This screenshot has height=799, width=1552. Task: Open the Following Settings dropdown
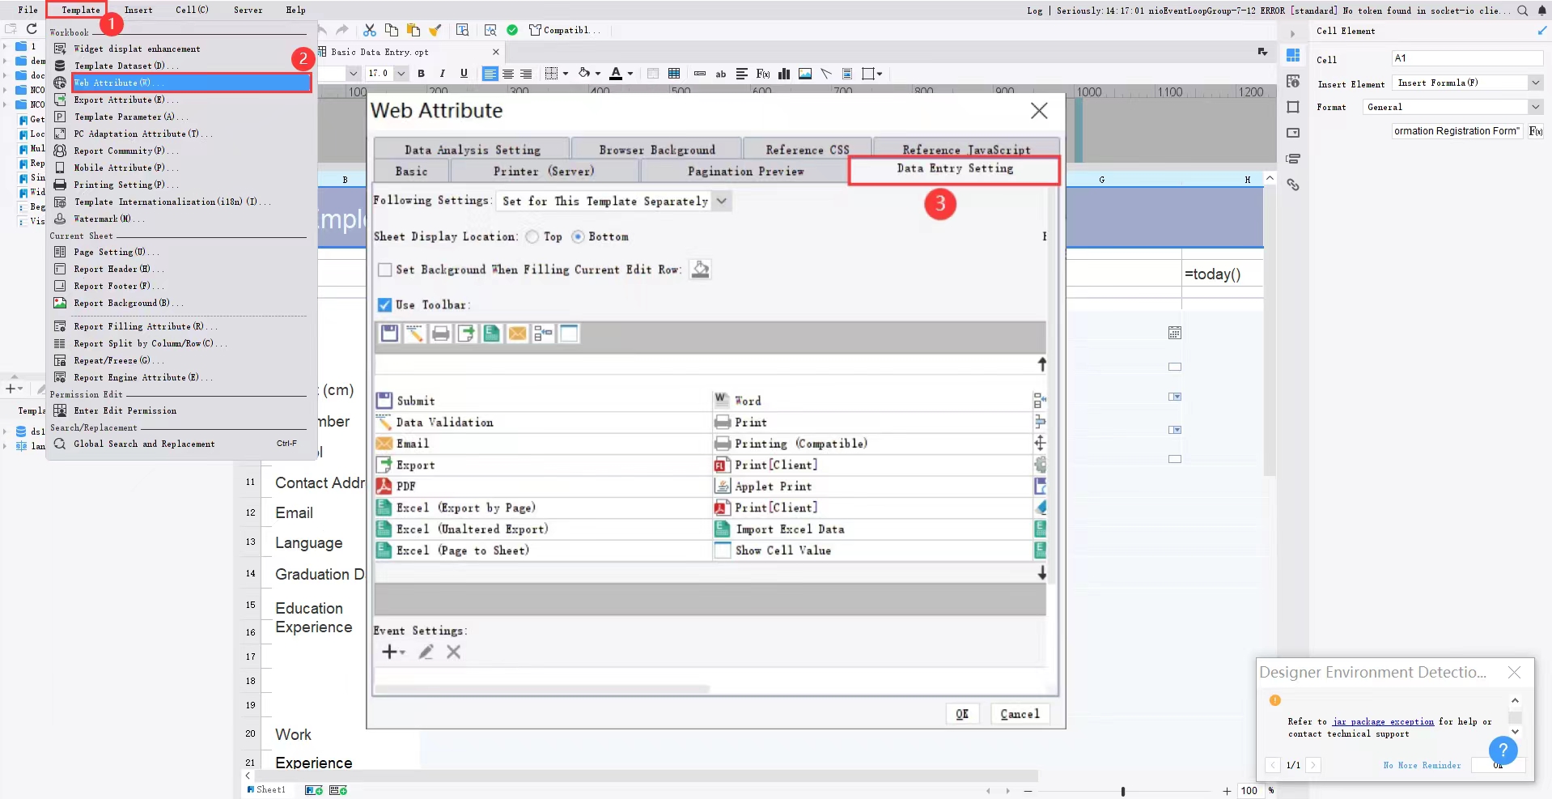point(721,201)
